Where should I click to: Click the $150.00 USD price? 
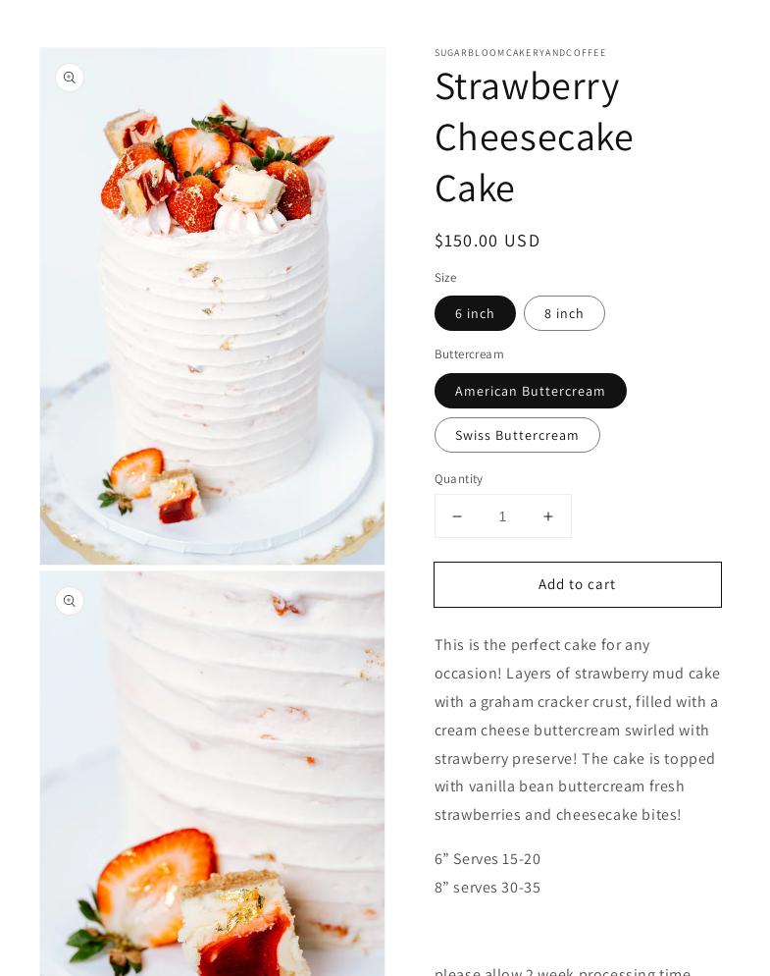487,241
